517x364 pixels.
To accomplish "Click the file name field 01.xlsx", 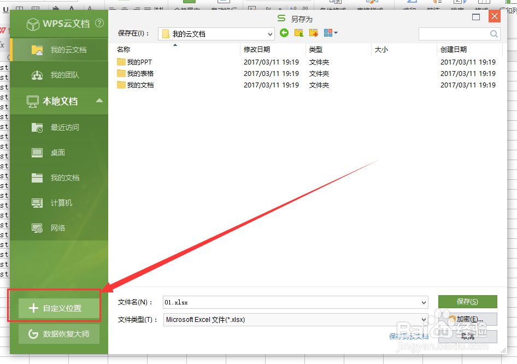I will (292, 302).
